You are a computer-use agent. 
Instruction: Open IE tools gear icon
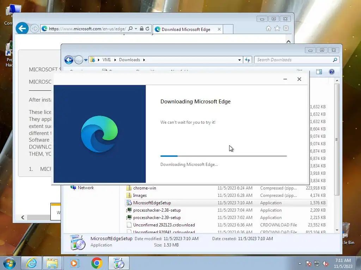coord(286,28)
